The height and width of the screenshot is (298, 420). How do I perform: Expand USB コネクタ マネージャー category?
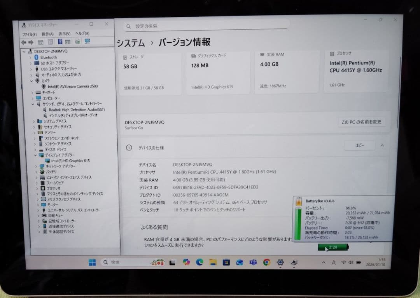[31, 69]
